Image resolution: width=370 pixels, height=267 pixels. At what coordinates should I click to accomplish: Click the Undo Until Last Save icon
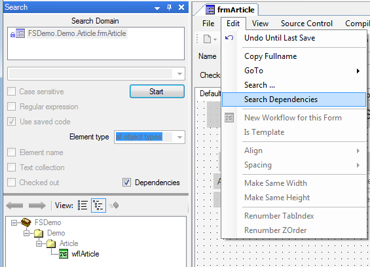coord(229,38)
